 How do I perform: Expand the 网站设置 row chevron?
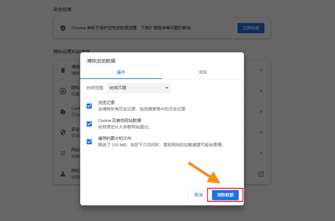pos(261,153)
